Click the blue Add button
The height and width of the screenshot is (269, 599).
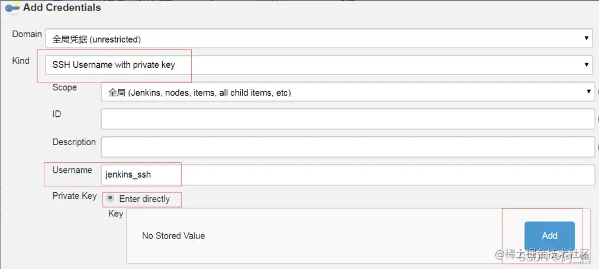point(549,235)
